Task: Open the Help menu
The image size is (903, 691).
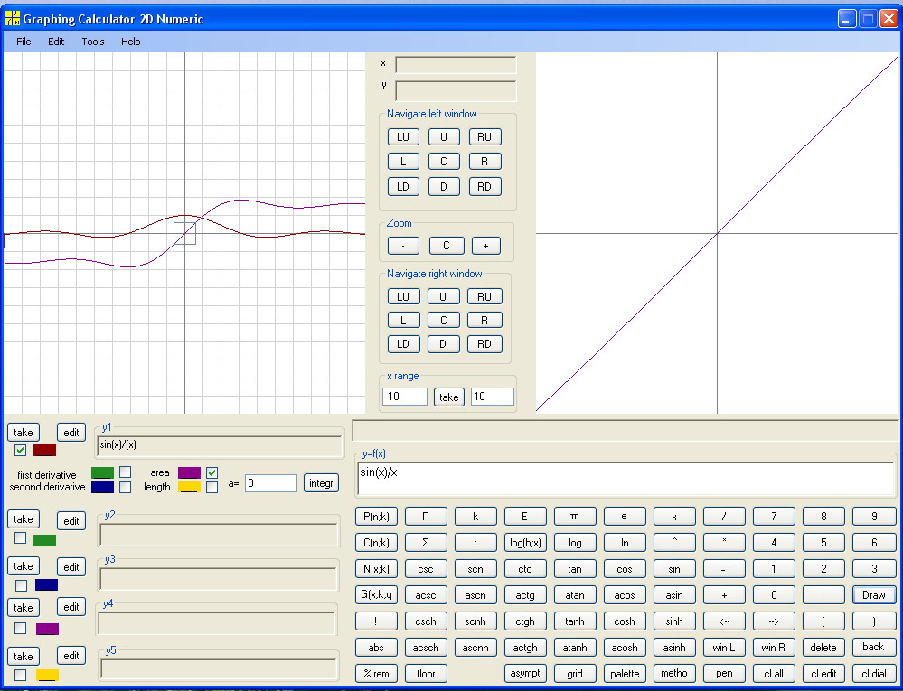Action: pos(131,42)
